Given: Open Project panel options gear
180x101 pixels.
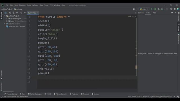Looking at the screenshot, I should click(21, 13).
